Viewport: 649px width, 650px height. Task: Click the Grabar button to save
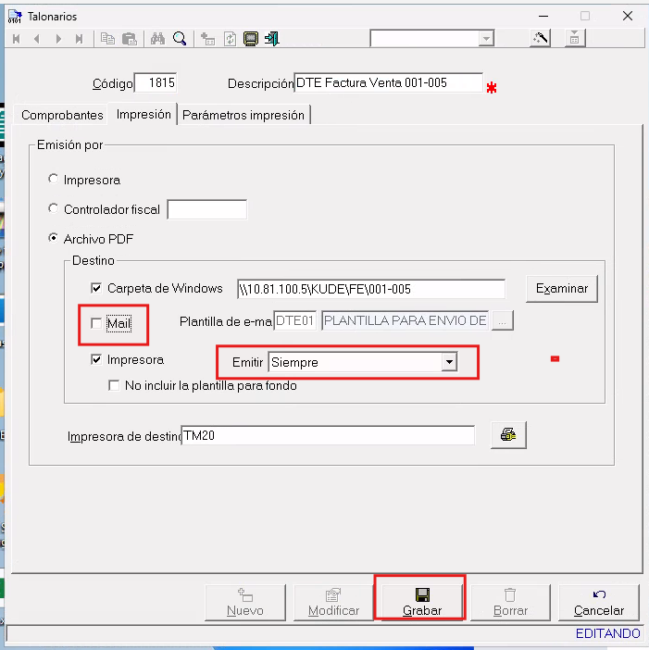pos(422,602)
